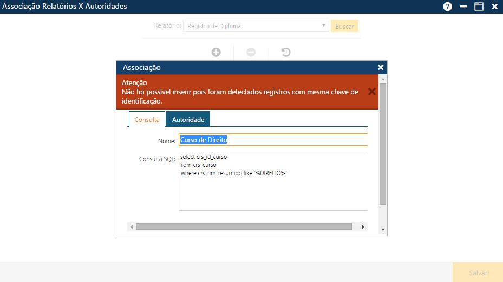
Task: Click the add (plus) toolbar icon
Action: coord(216,52)
